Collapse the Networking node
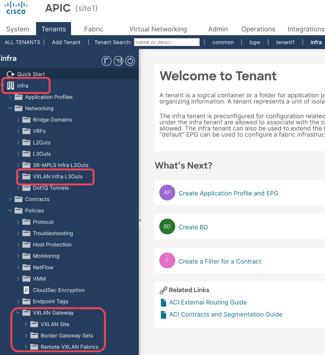This screenshot has width=325, height=355. pos(10,108)
